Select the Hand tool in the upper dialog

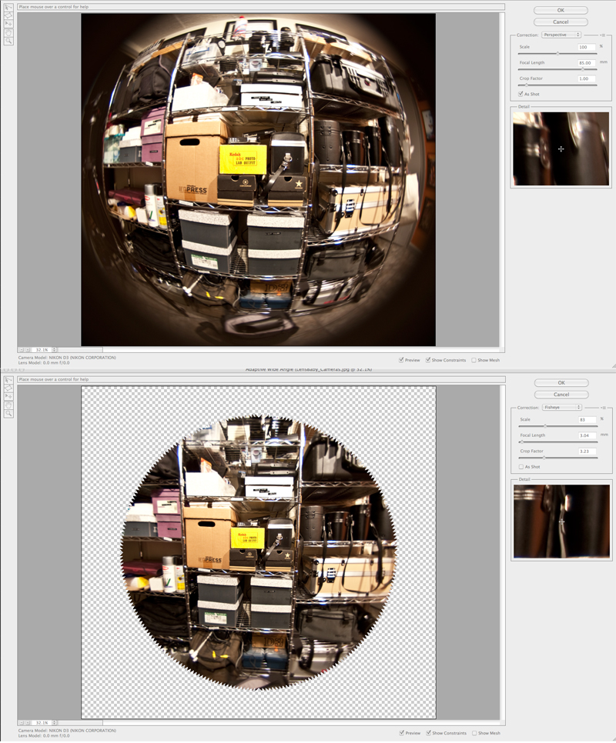[x=8, y=33]
